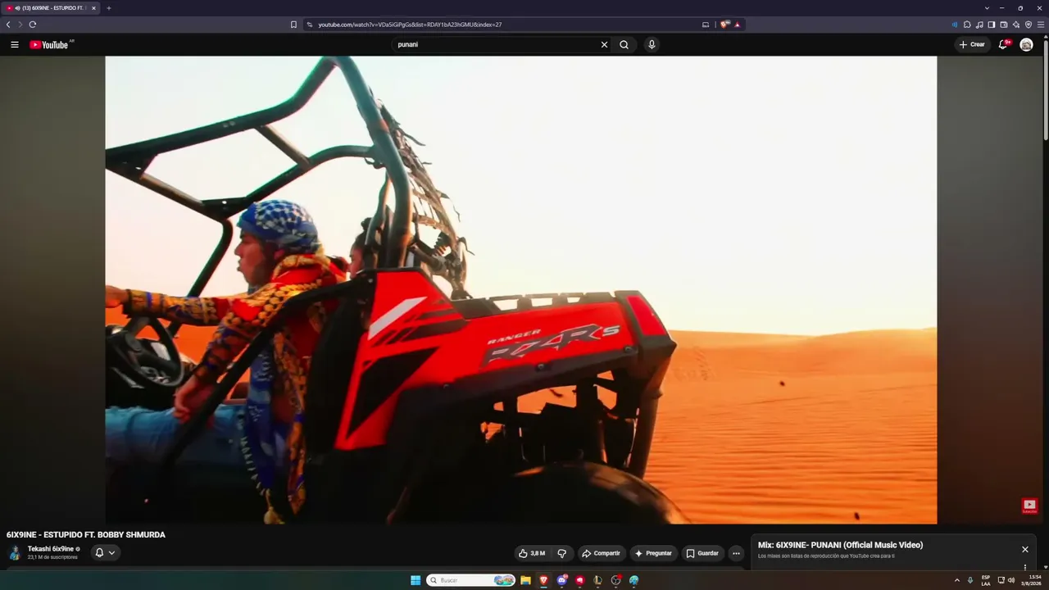Open File Explorer from the taskbar

pos(525,580)
